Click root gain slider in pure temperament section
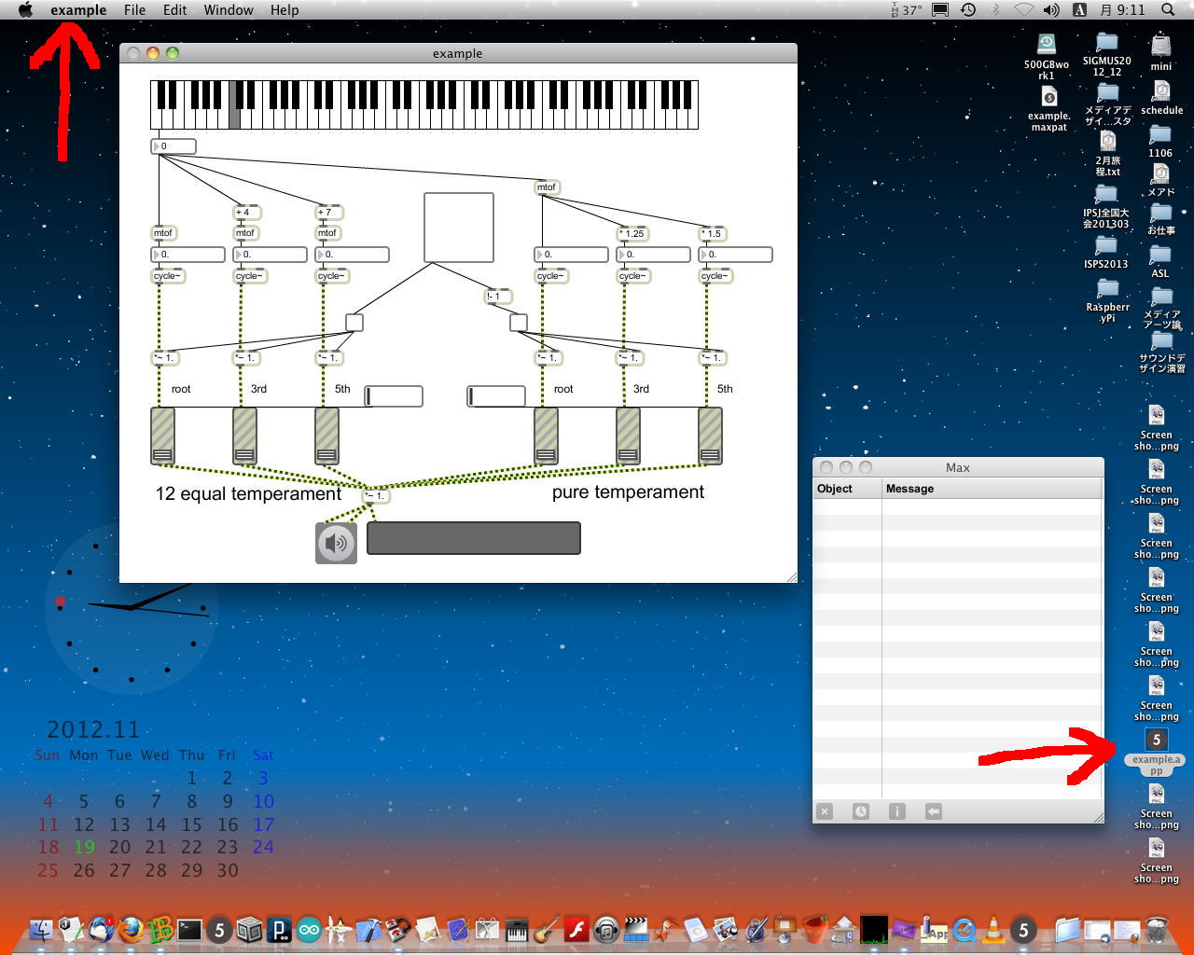 pos(546,436)
